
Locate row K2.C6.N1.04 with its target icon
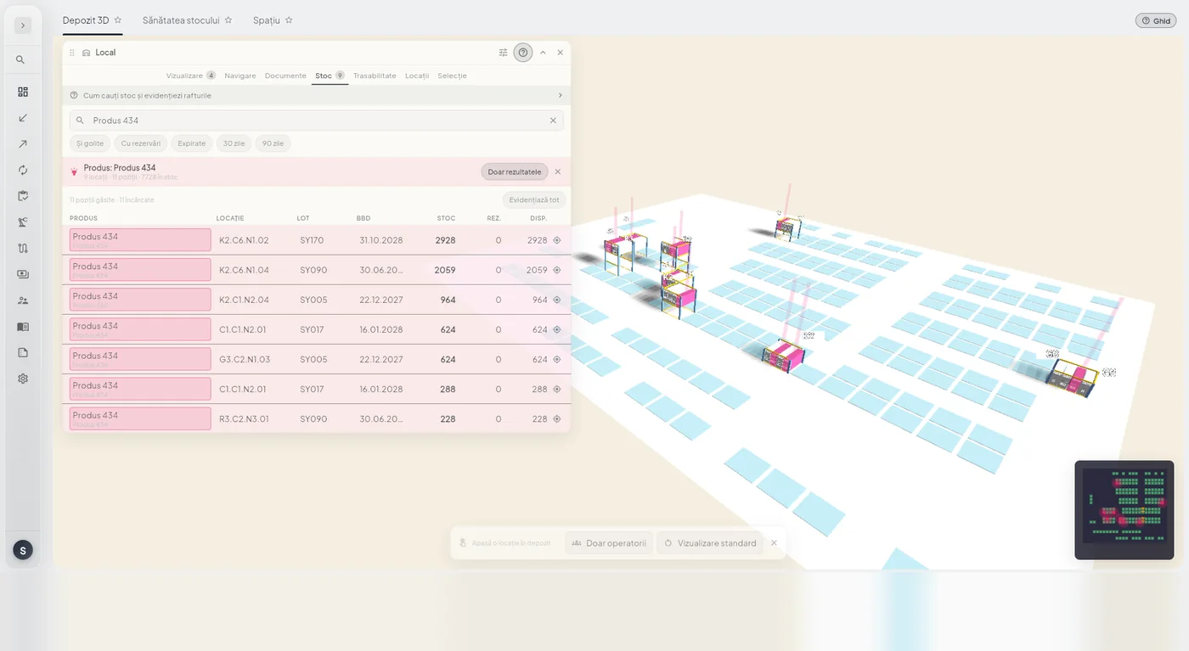pos(557,270)
